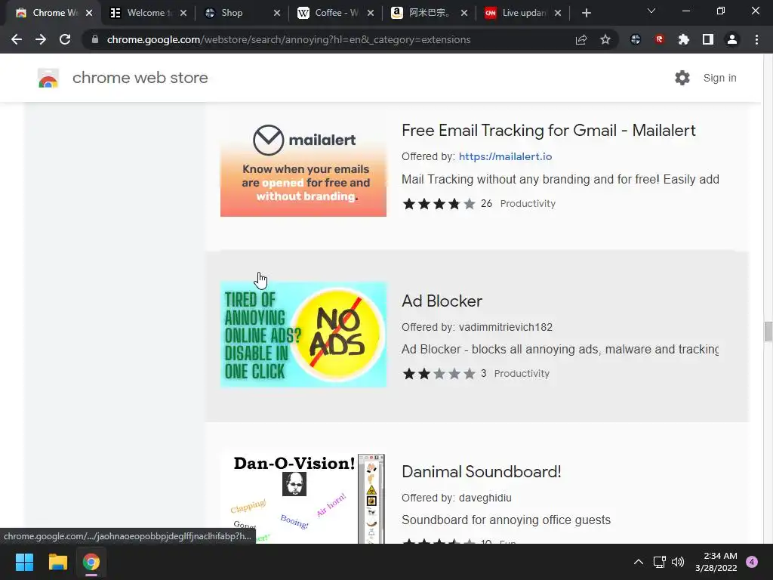Click Ad Blocker two-star rating
The width and height of the screenshot is (773, 580).
[x=439, y=374]
